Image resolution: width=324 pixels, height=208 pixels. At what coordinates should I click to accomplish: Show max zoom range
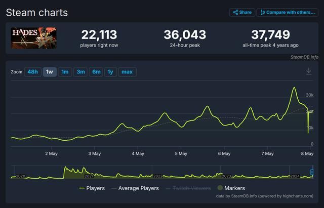point(127,72)
